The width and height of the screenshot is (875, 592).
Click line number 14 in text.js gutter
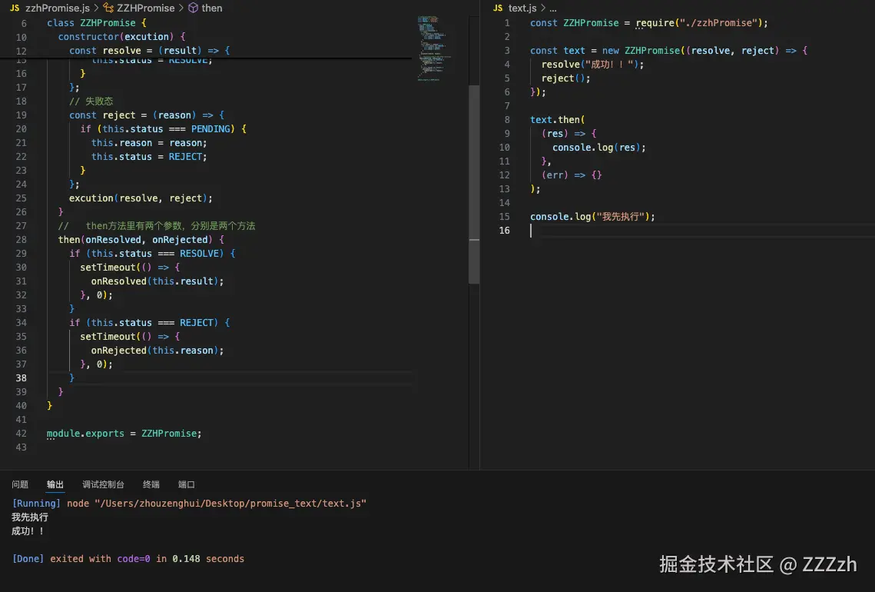click(x=505, y=203)
